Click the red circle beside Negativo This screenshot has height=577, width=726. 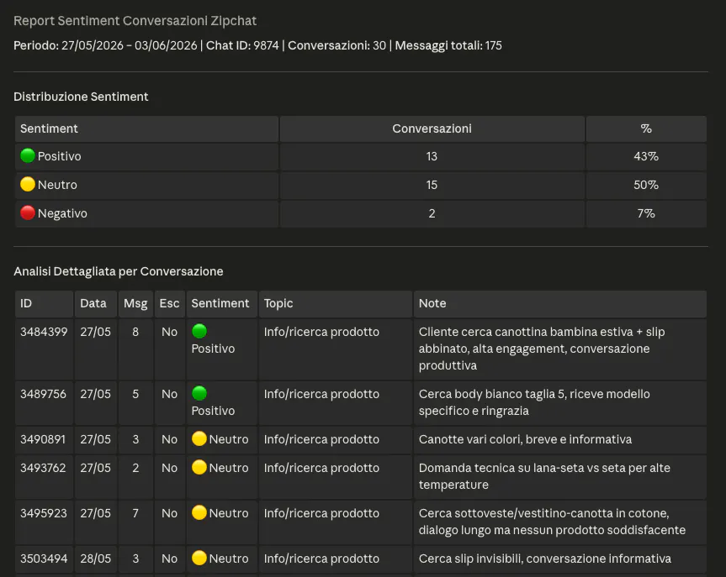coord(28,212)
